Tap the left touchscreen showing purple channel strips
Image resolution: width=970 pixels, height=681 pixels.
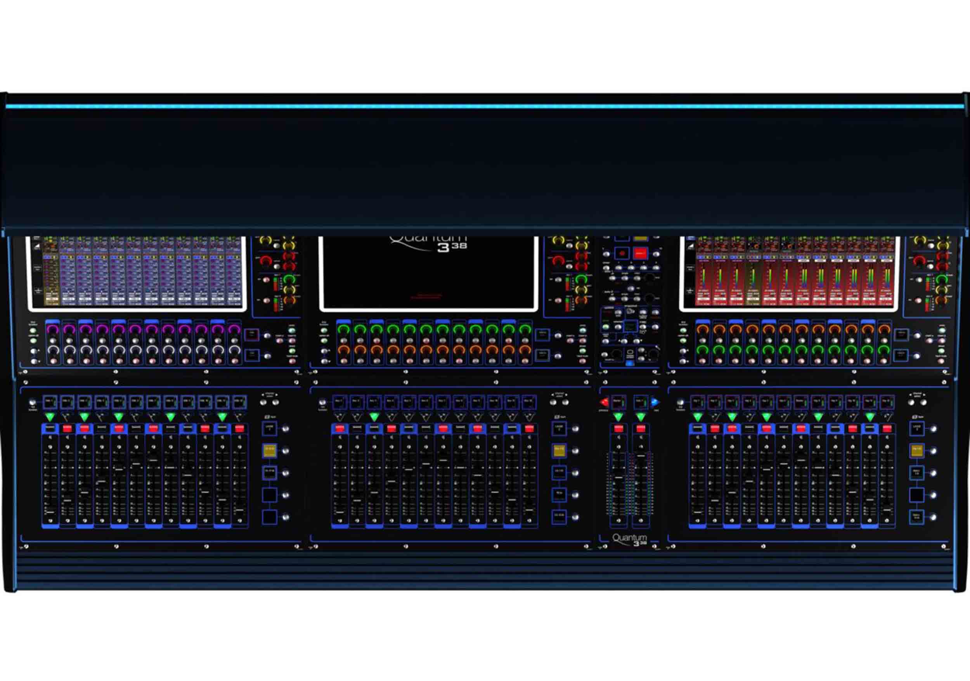coord(137,273)
